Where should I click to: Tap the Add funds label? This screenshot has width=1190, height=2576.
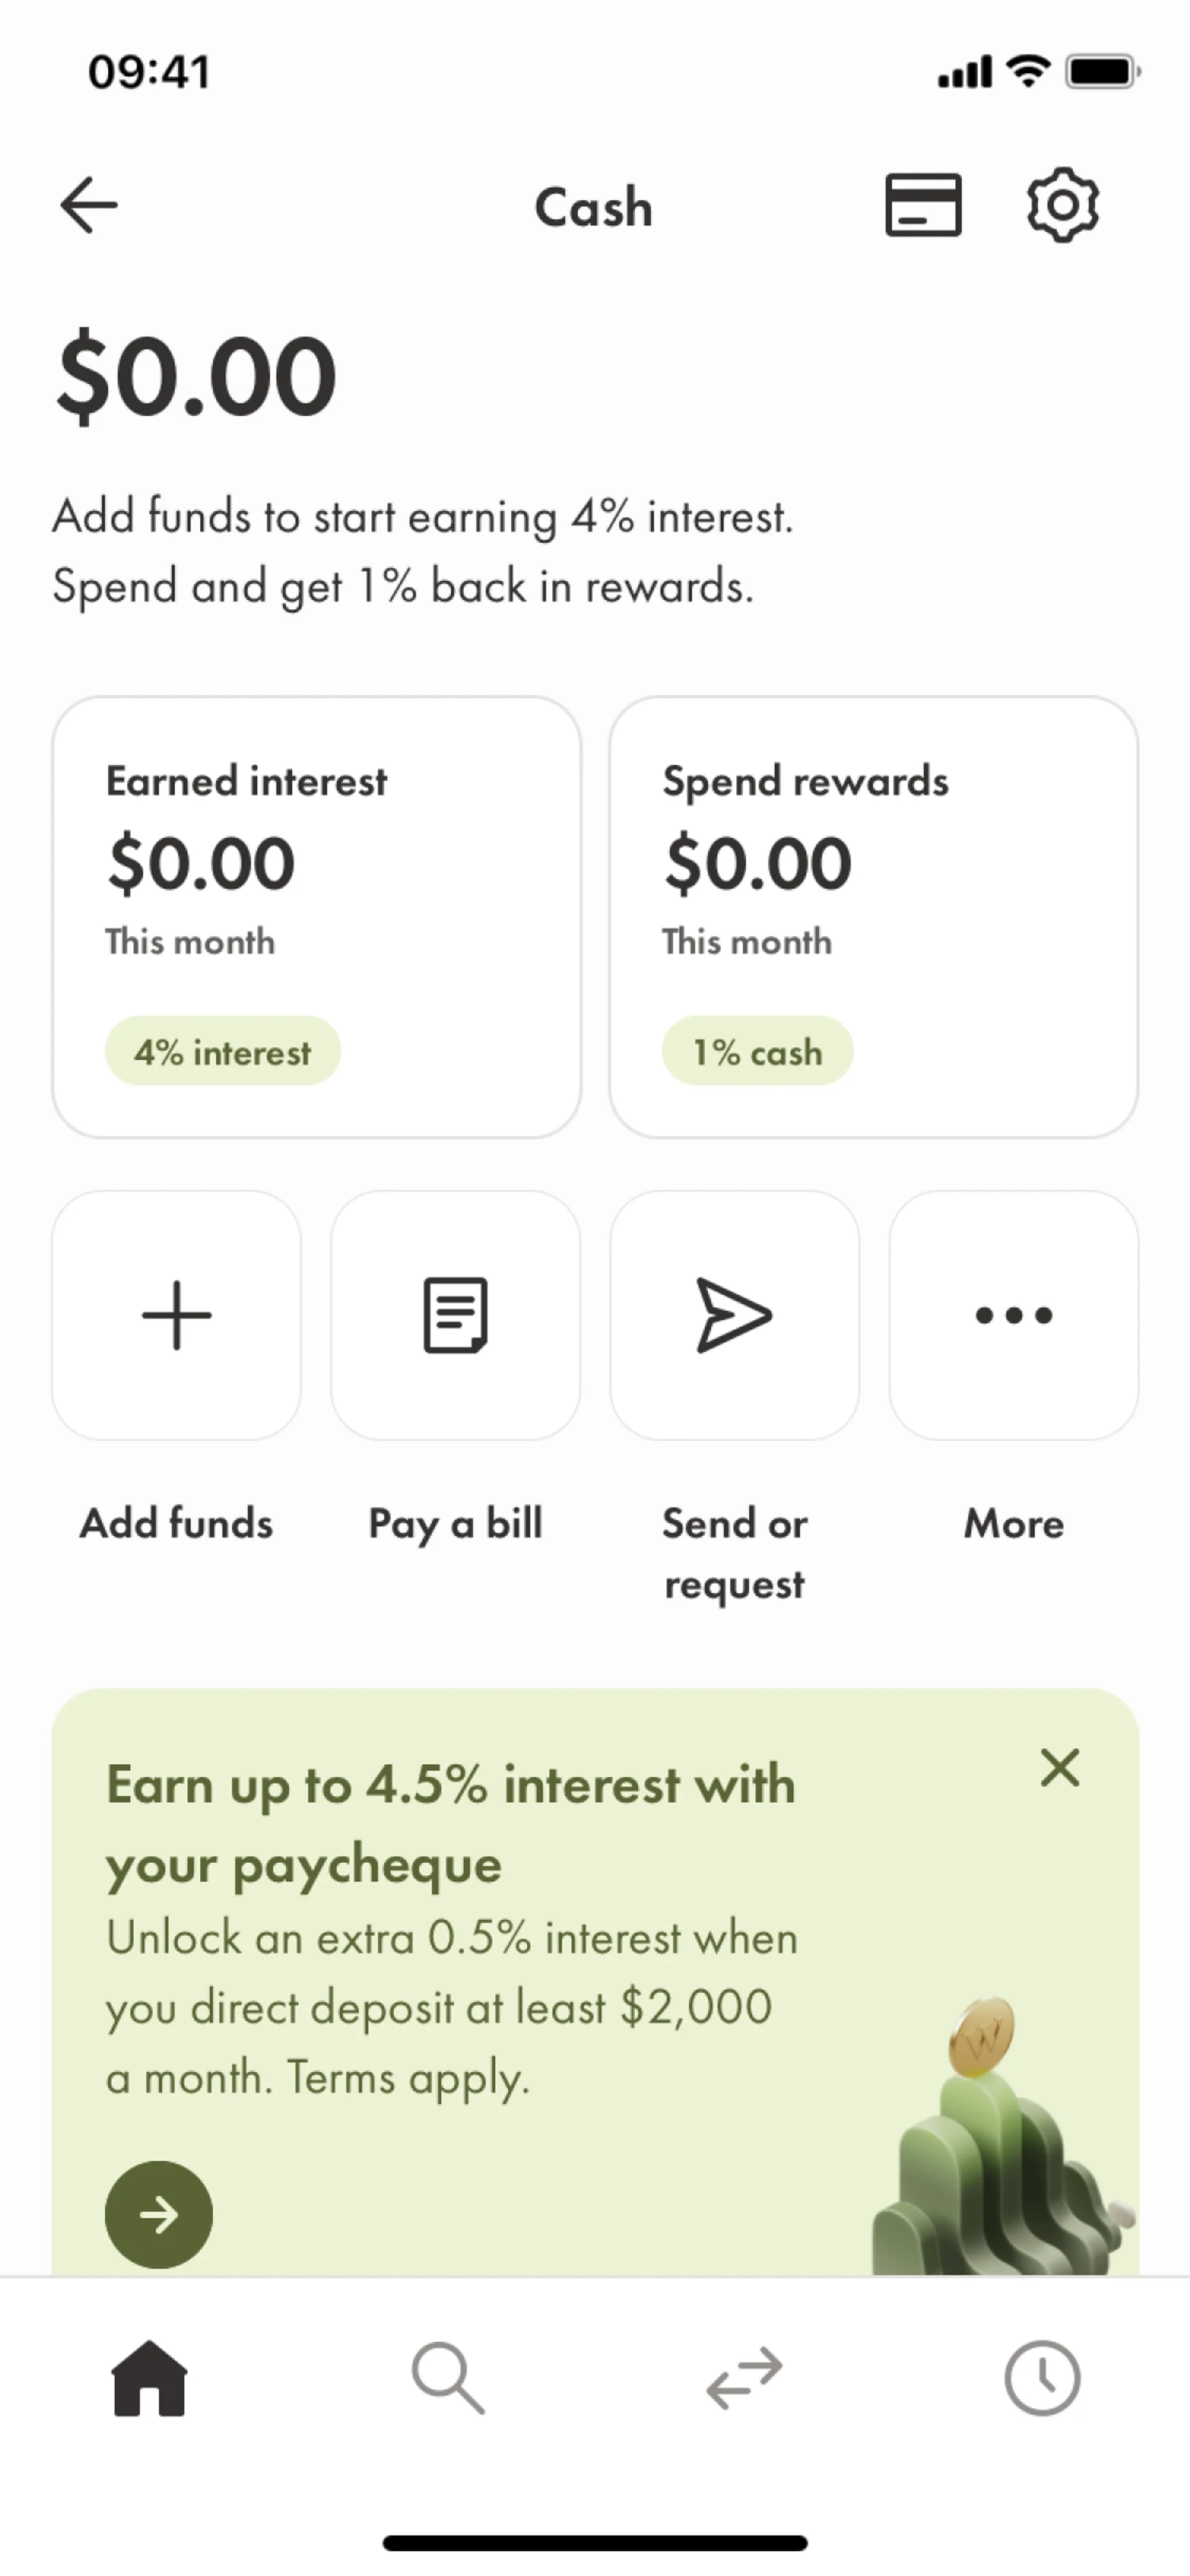tap(176, 1524)
